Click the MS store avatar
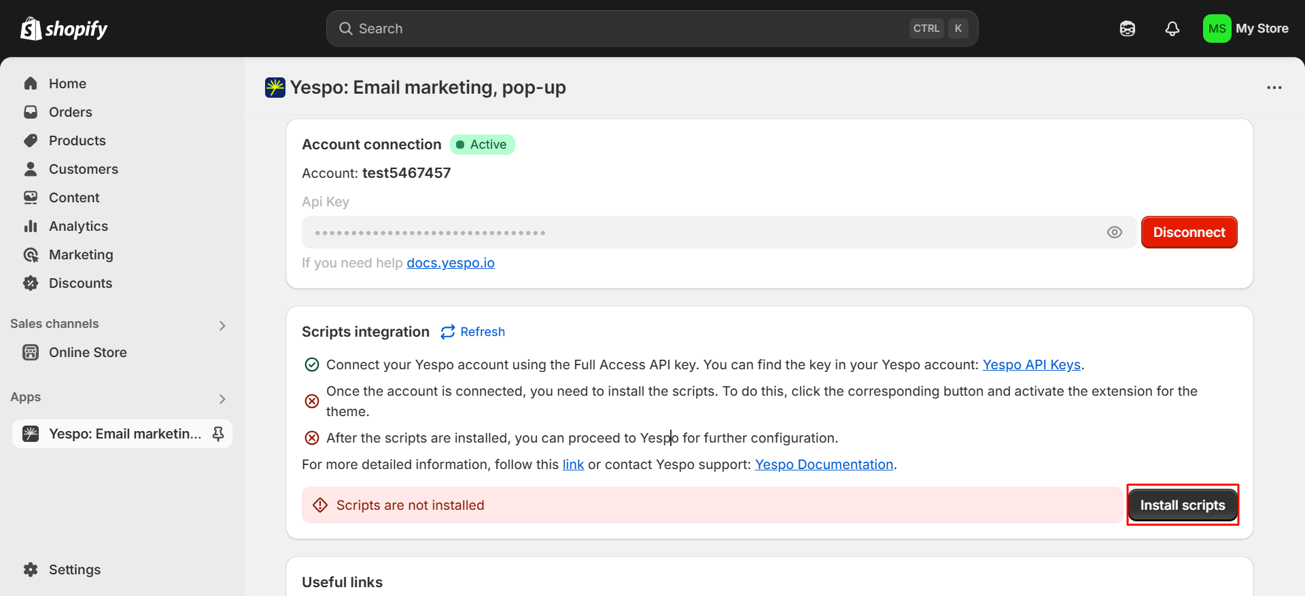The image size is (1305, 596). [x=1217, y=29]
